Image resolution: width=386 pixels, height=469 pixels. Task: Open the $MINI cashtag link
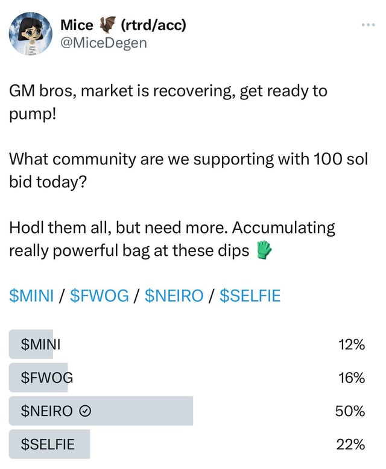coord(32,296)
